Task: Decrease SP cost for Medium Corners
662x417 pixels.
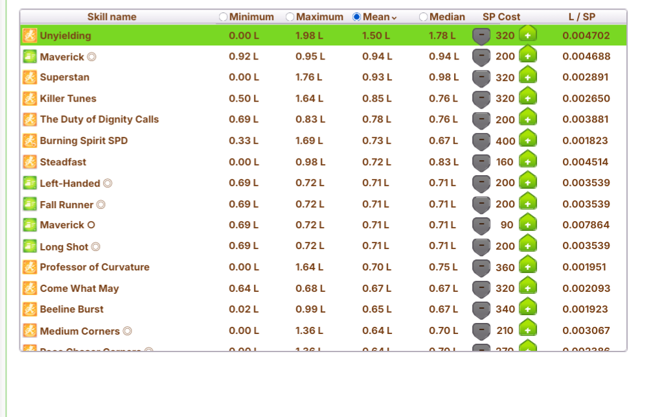Action: 481,331
